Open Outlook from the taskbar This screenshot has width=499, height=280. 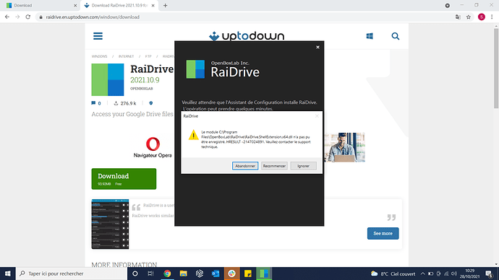tap(216, 274)
